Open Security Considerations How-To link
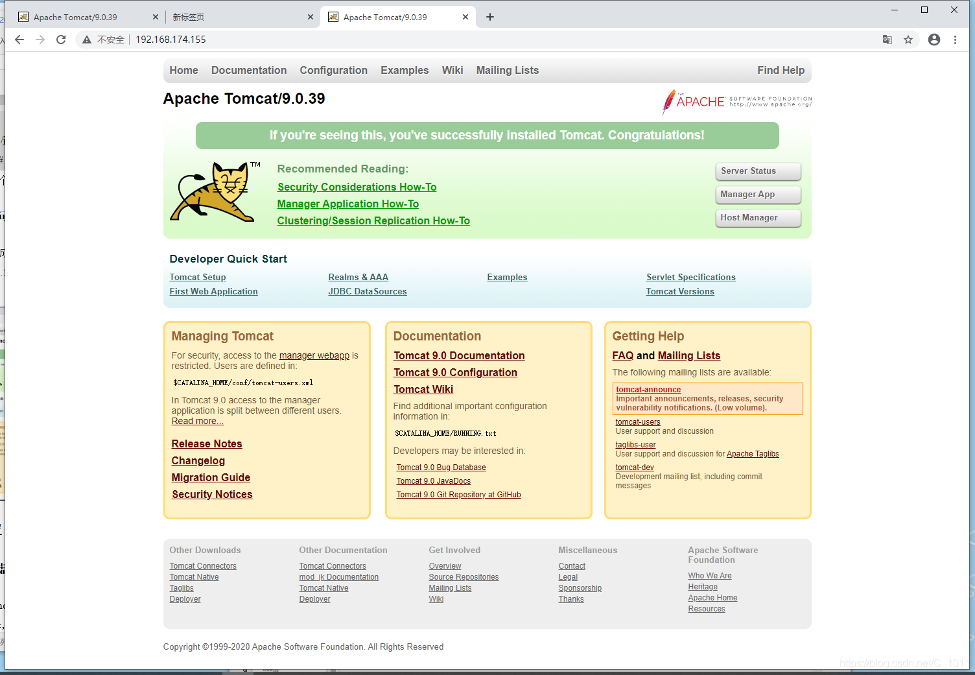The image size is (975, 675). 357,187
